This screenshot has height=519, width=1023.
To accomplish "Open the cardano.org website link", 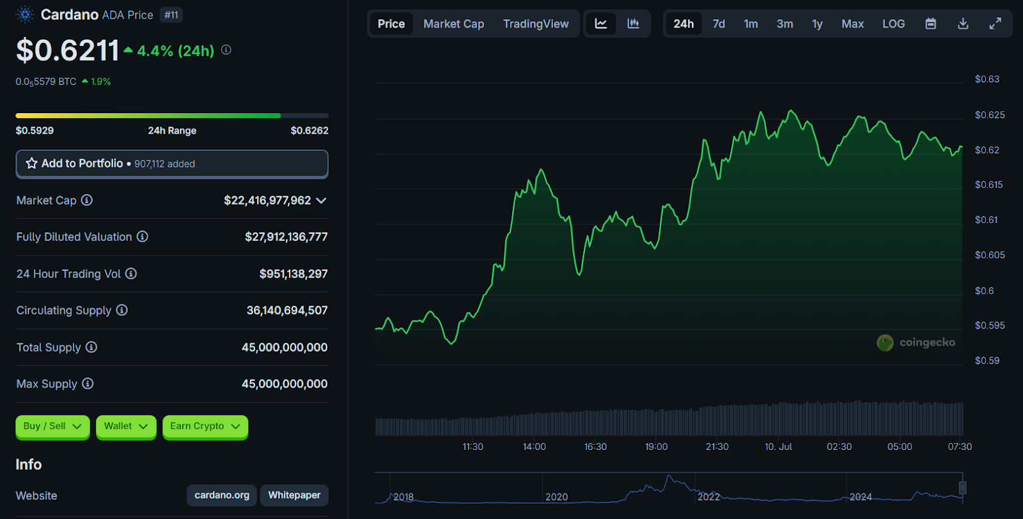I will 222,495.
